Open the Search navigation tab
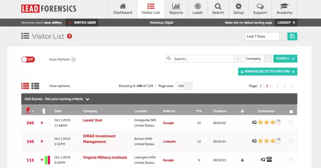 (218, 9)
